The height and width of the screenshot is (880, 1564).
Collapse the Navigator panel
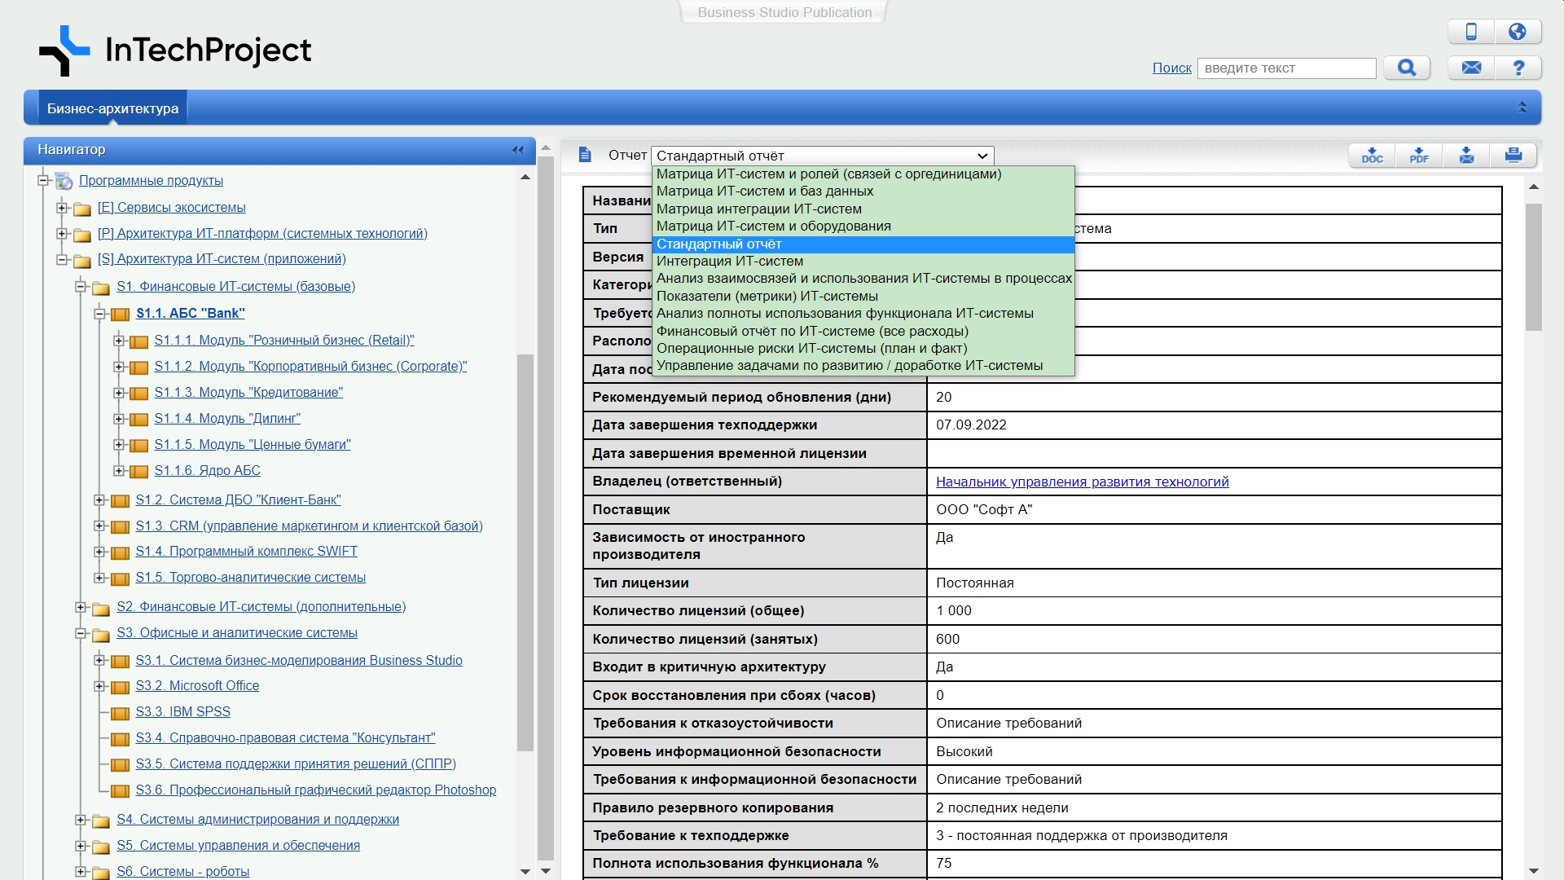click(518, 150)
